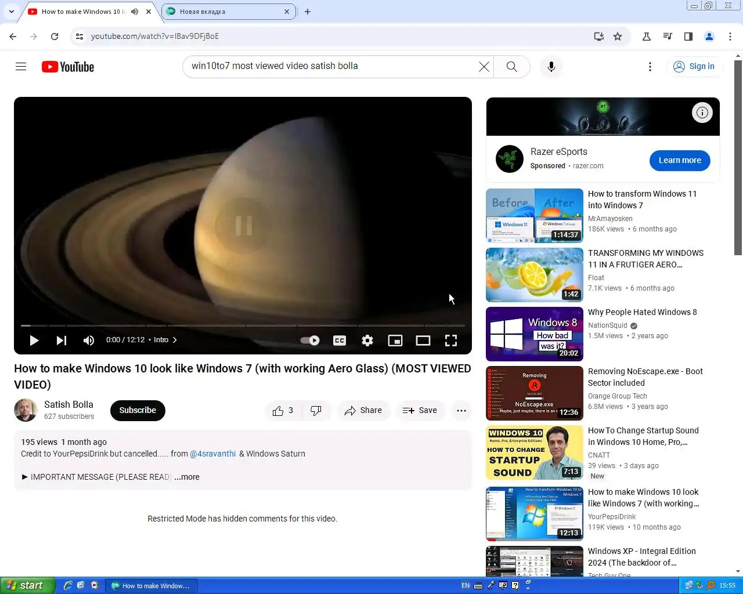Skip to the next video
Viewport: 743px width, 594px height.
[61, 341]
